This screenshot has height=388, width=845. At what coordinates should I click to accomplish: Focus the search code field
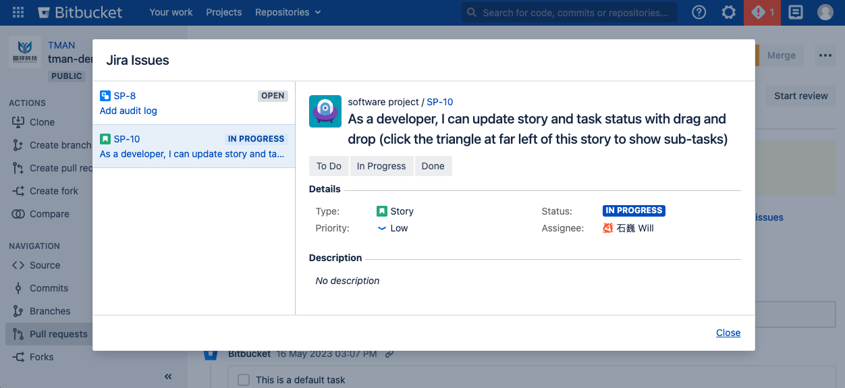click(x=570, y=12)
